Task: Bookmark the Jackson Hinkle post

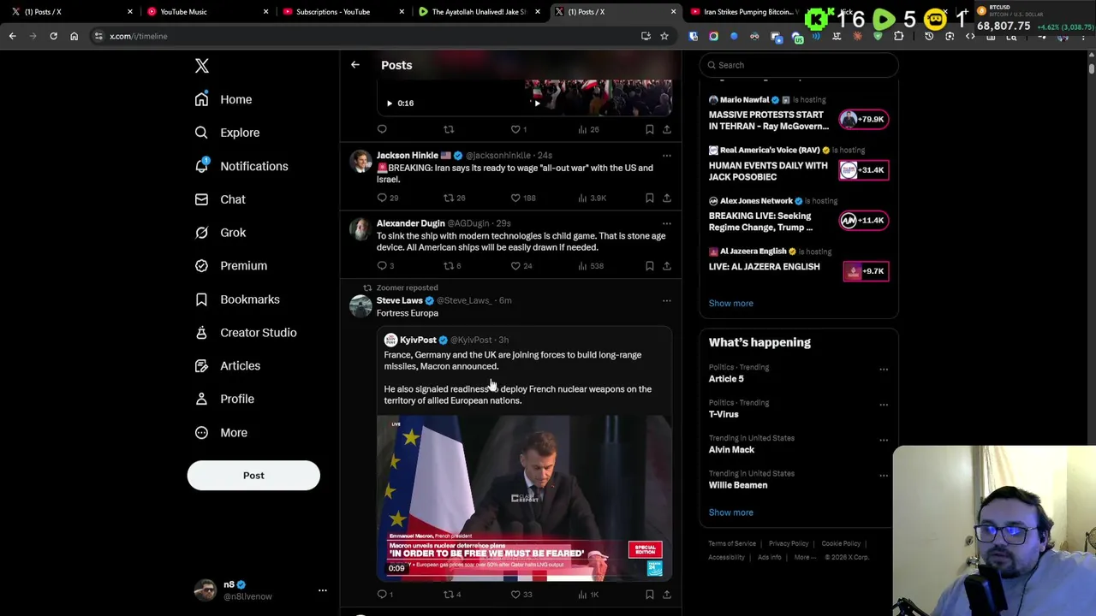Action: tap(650, 198)
